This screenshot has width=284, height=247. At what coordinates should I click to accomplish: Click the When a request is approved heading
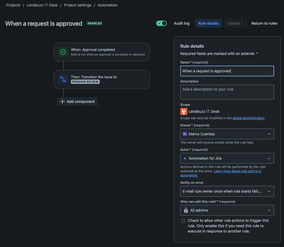point(44,24)
